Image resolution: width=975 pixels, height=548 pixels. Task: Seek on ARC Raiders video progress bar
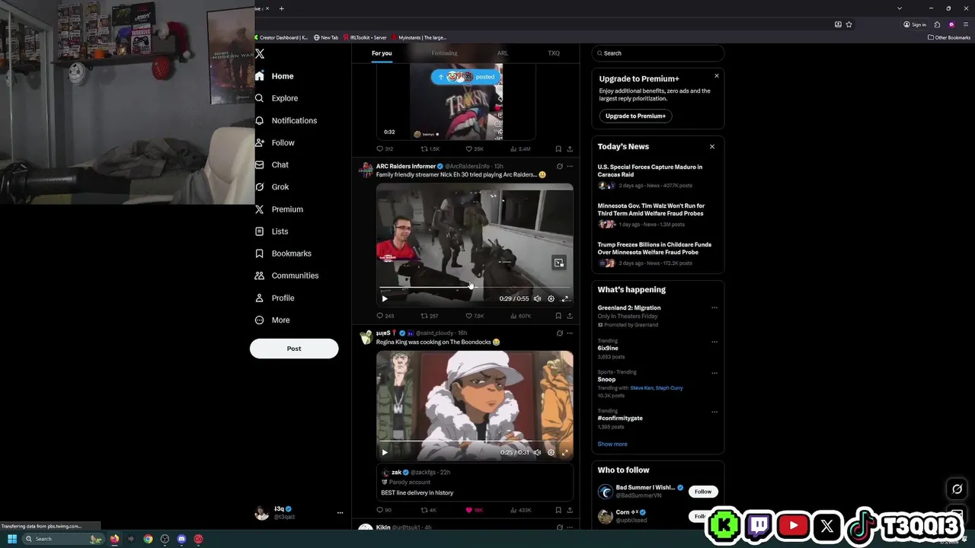(x=475, y=288)
